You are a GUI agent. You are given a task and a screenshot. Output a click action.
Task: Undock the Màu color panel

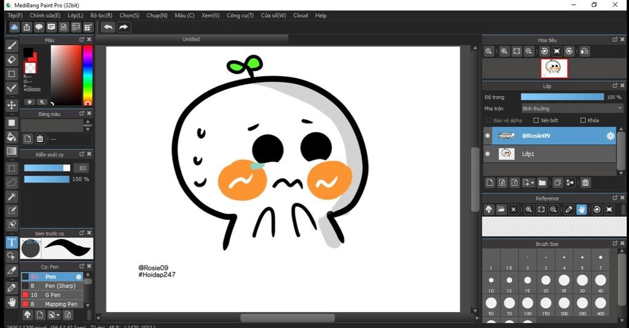click(x=82, y=39)
